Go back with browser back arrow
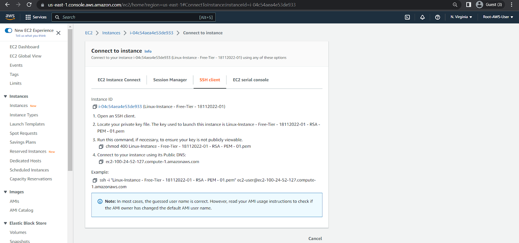The image size is (519, 243). click(x=7, y=5)
